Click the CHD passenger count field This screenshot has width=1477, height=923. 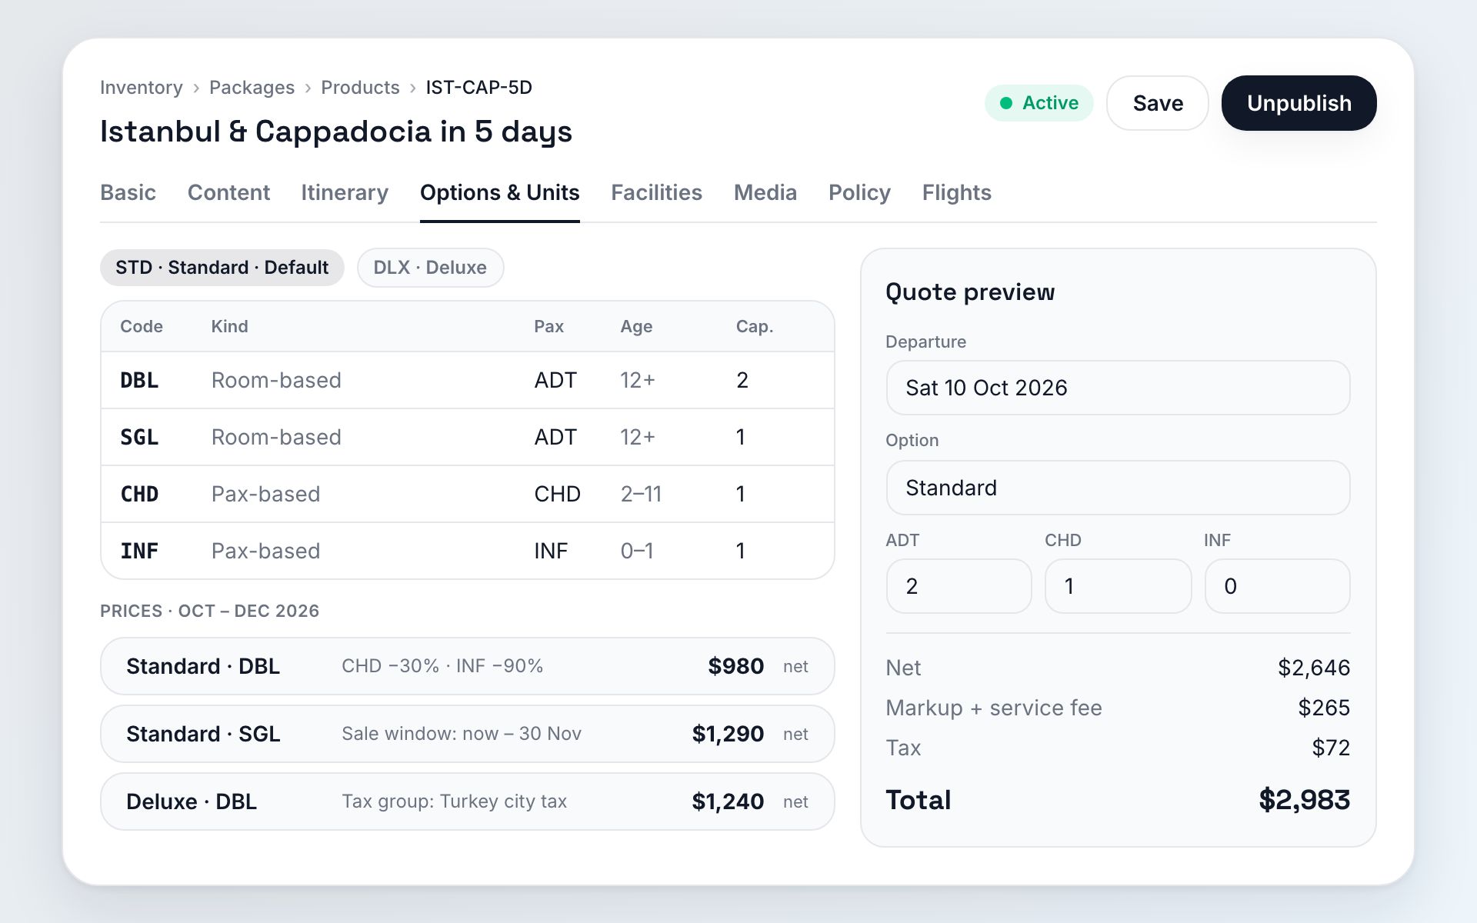1118,586
